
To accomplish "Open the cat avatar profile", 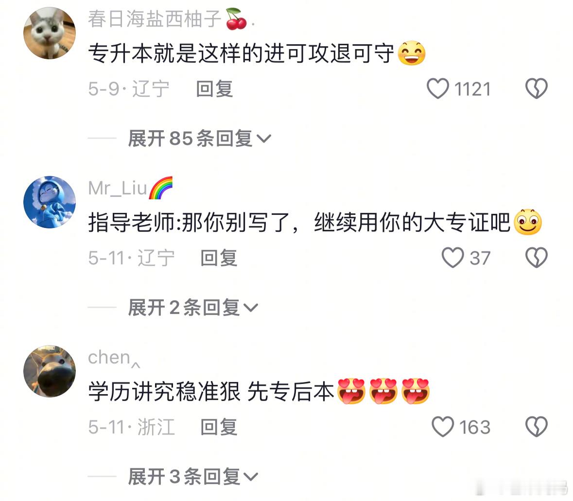I will (50, 33).
